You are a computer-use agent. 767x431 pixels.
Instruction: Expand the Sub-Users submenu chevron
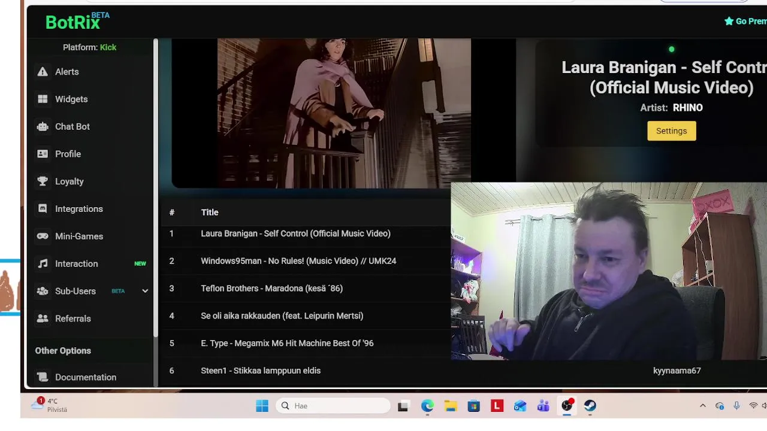click(x=144, y=291)
